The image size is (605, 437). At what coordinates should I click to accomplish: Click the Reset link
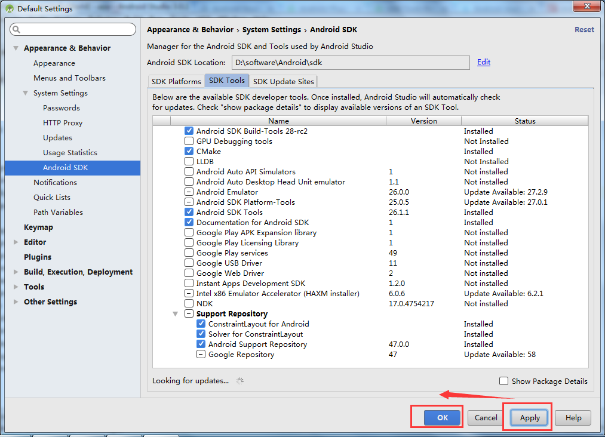[x=584, y=30]
